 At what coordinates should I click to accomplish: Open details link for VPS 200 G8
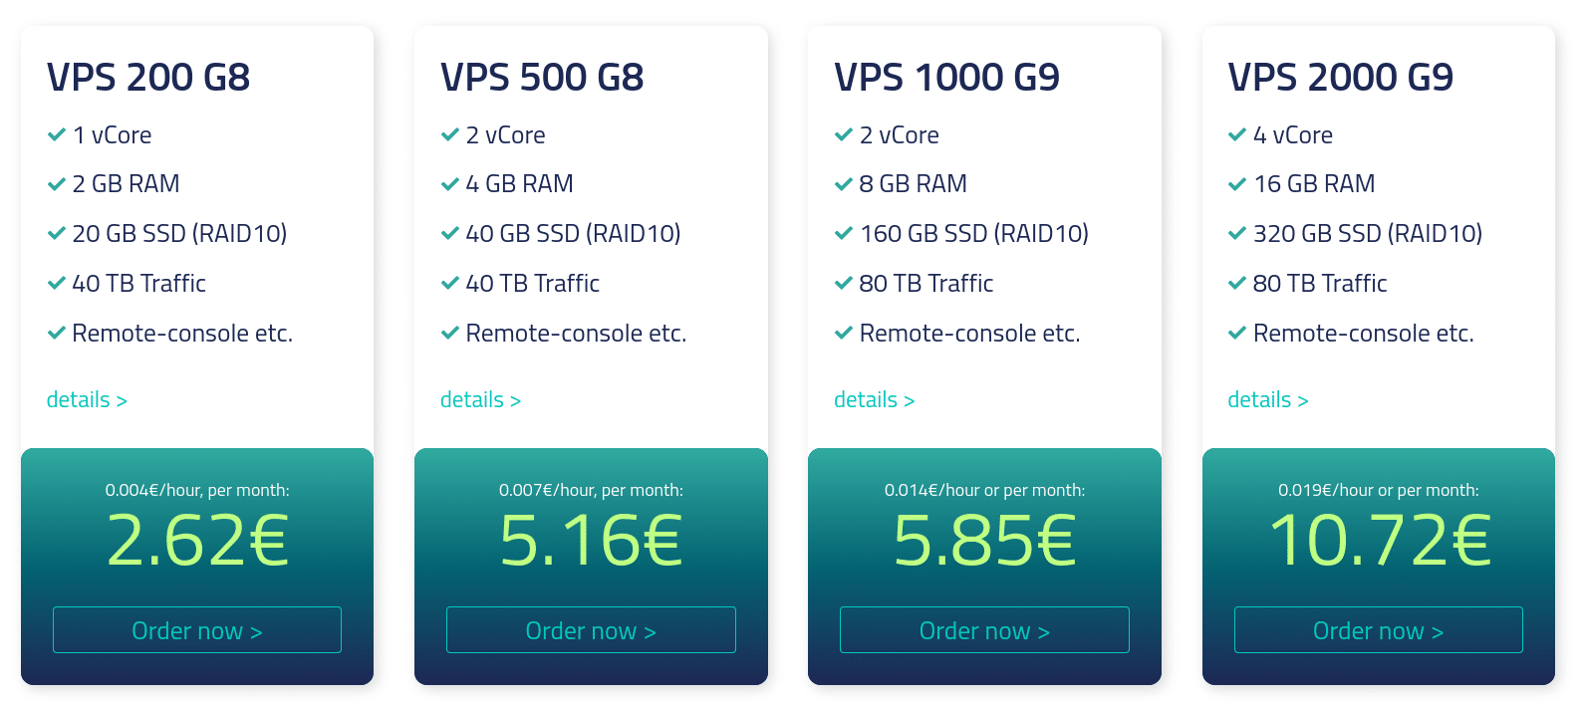87,400
